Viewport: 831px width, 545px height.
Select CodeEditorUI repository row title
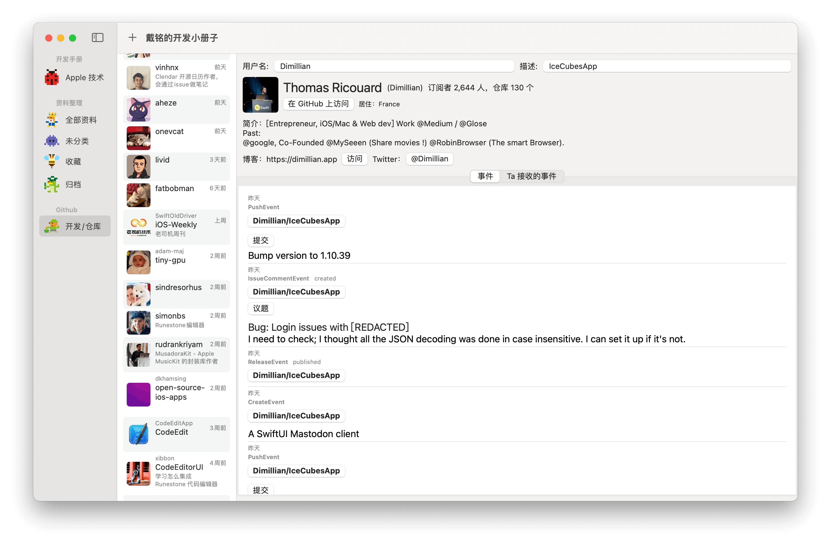point(179,467)
